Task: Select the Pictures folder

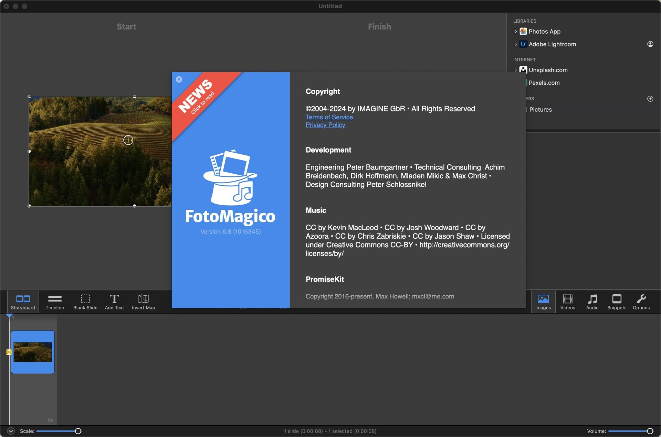Action: [541, 110]
